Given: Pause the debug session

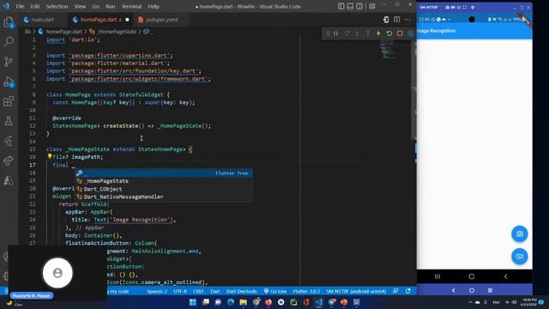Looking at the screenshot, I should 335,33.
